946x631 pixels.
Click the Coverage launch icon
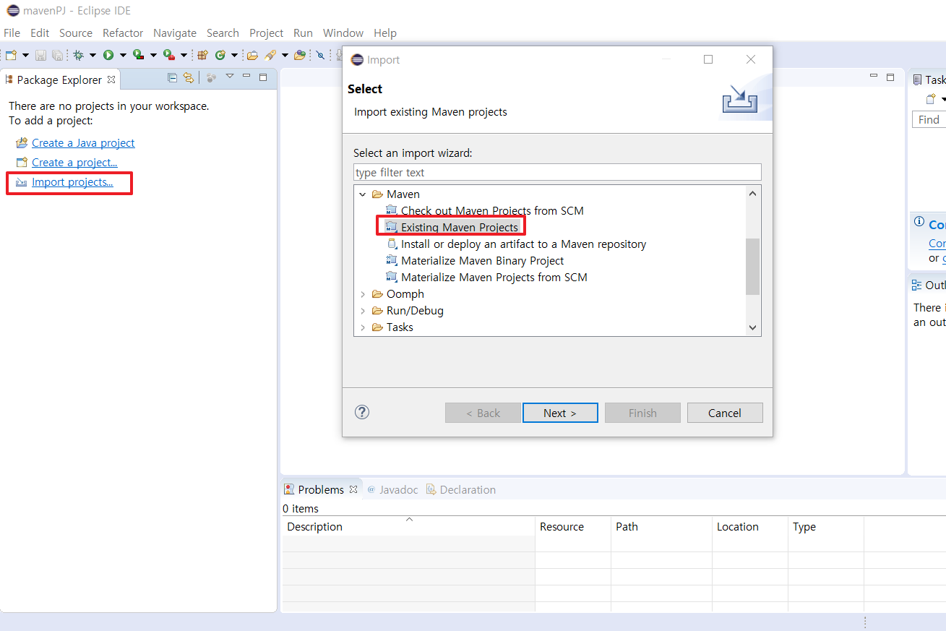[139, 55]
